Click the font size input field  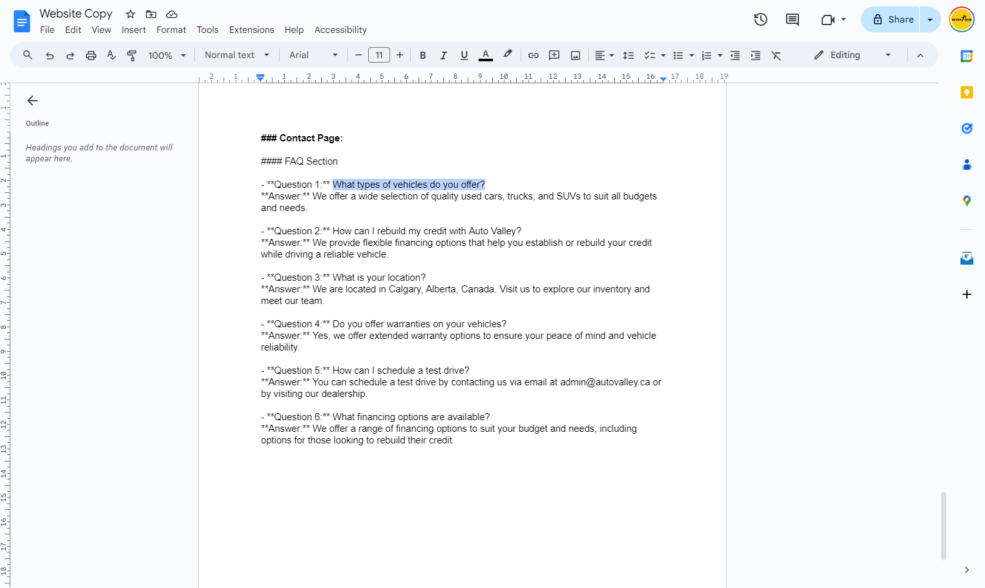(379, 56)
